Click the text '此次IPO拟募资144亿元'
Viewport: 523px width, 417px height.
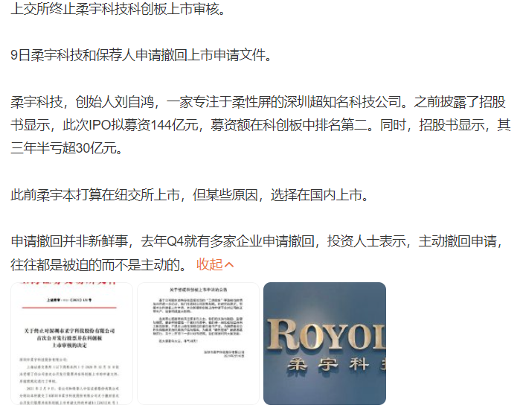click(130, 125)
